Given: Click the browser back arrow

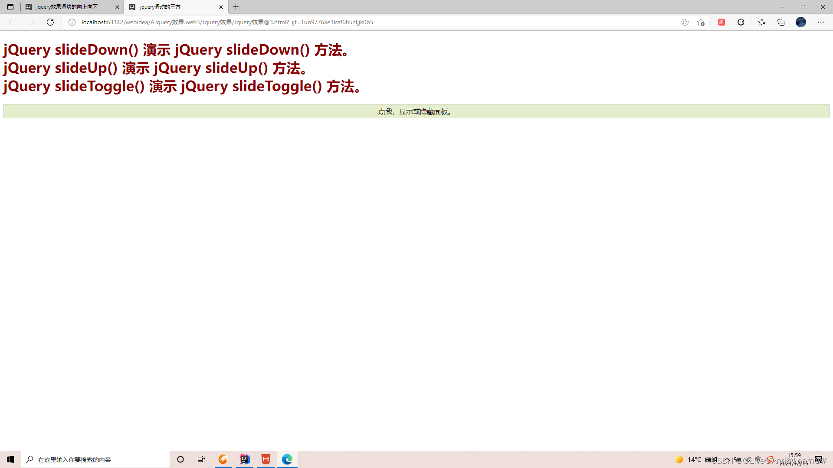Looking at the screenshot, I should click(x=12, y=22).
